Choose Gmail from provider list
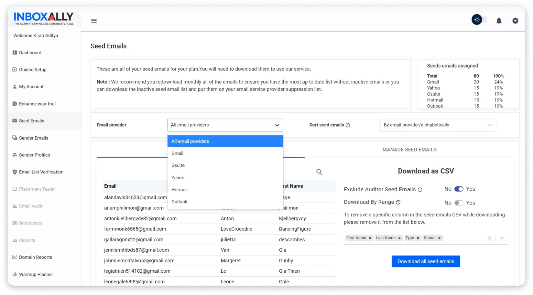533x295 pixels. (x=225, y=153)
